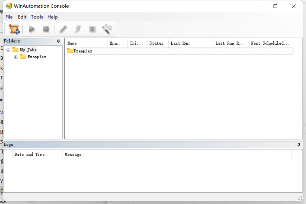Sort by Last Run R... column header

point(231,43)
